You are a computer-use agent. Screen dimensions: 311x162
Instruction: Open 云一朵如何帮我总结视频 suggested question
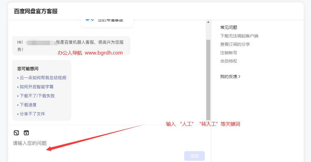pyautogui.click(x=43, y=78)
